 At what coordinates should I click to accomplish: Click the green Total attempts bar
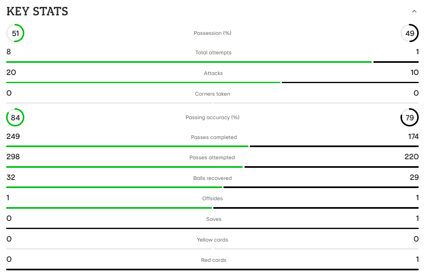point(188,62)
